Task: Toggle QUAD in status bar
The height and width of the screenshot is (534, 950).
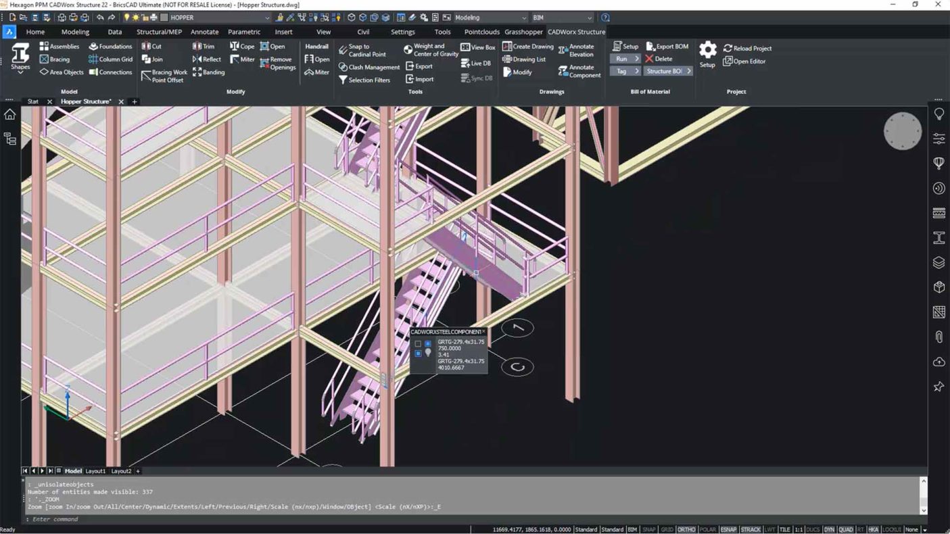Action: pyautogui.click(x=846, y=530)
